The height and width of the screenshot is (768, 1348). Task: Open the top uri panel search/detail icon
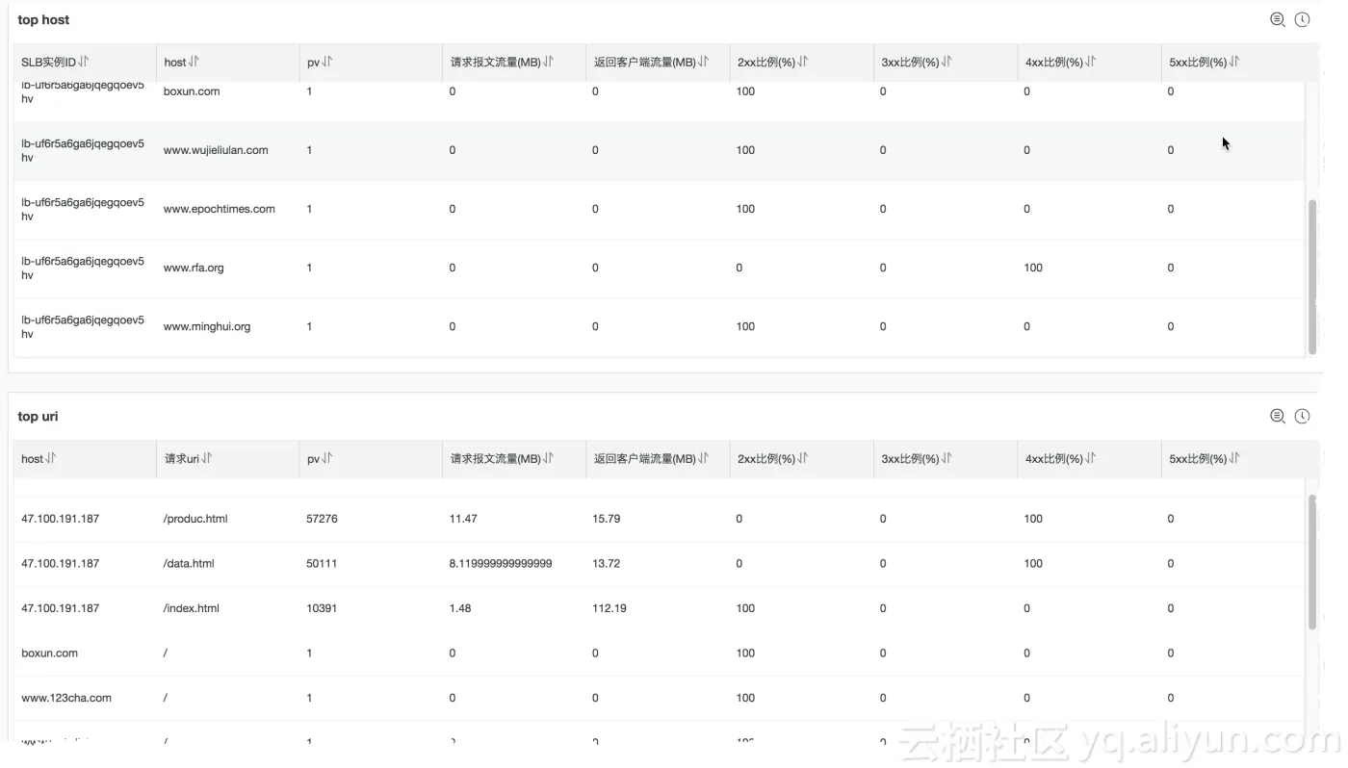tap(1278, 416)
